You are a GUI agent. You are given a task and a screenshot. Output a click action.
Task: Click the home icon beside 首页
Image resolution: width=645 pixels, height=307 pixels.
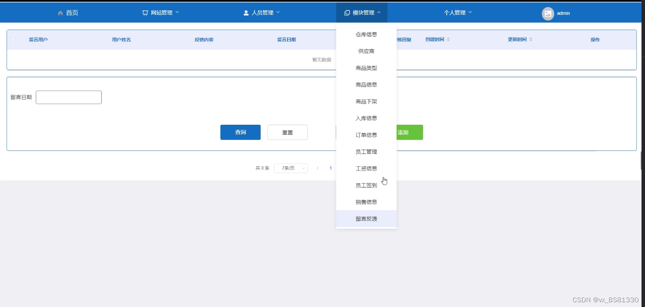coord(60,13)
